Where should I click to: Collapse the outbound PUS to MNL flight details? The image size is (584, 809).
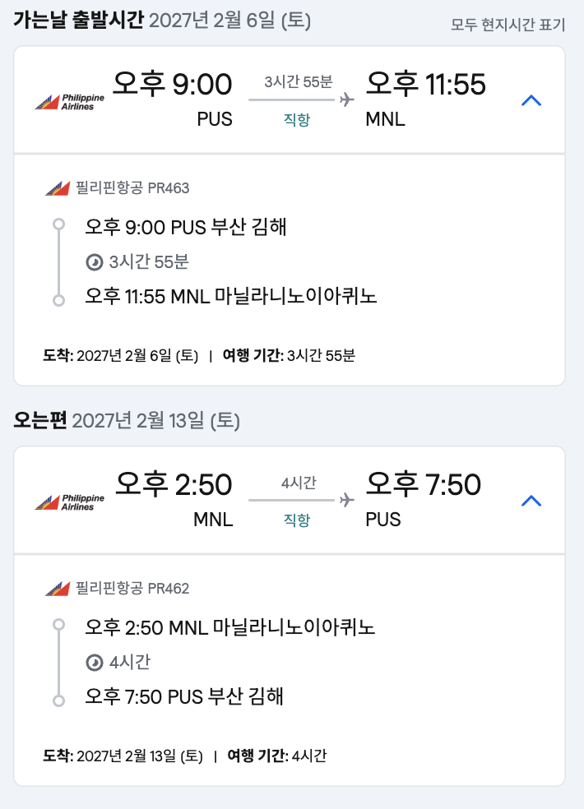coord(532,100)
